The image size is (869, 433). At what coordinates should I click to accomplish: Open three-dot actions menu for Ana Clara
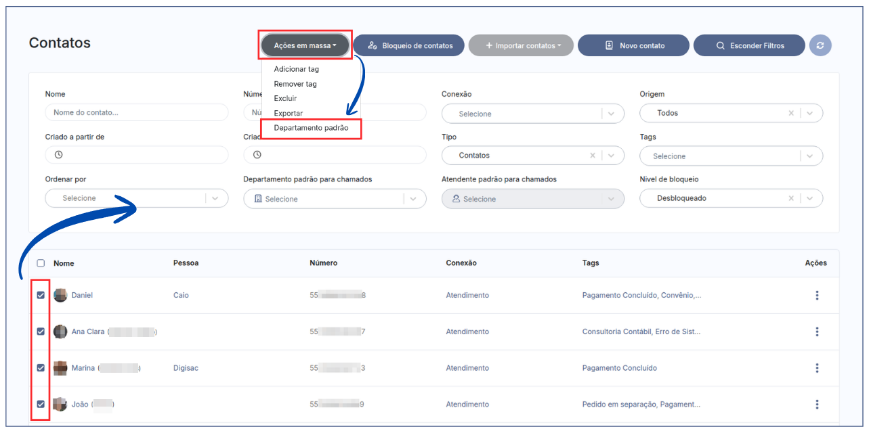tap(817, 332)
